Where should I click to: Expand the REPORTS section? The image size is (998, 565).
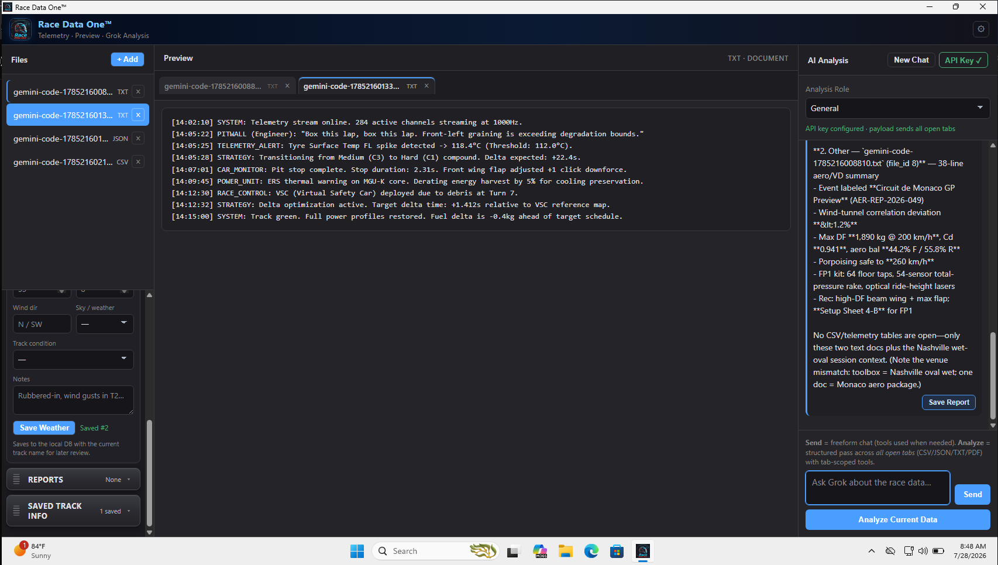73,479
